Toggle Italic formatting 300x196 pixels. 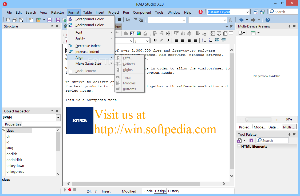(x=161, y=40)
